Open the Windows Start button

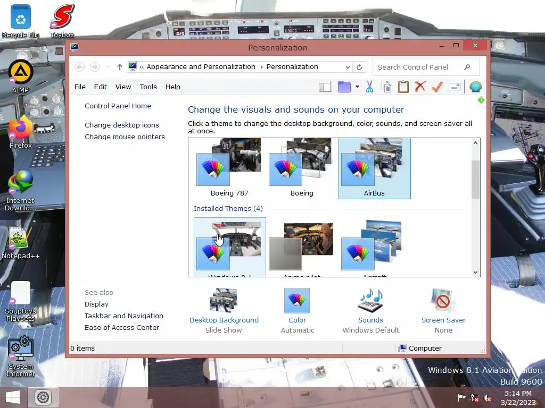click(x=13, y=397)
